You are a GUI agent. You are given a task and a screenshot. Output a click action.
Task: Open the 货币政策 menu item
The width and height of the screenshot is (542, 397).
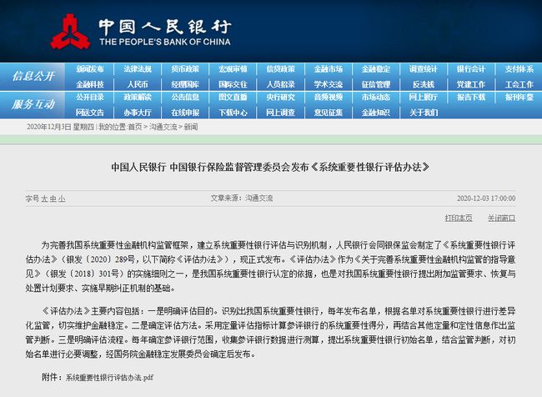point(185,69)
